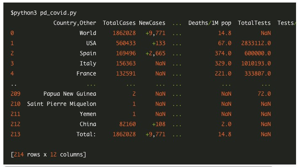Click the row index 212
The width and height of the screenshot is (299, 167).
click(16, 124)
